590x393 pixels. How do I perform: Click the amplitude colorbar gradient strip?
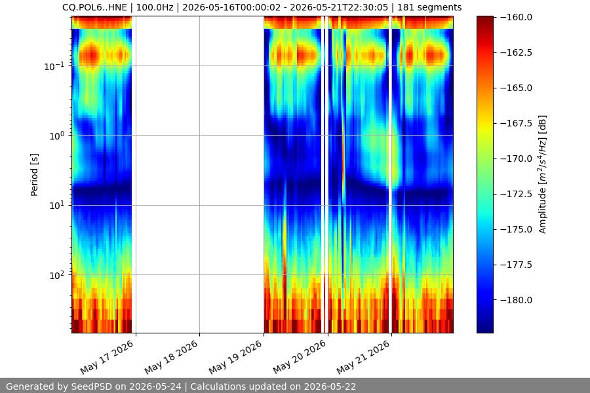(x=484, y=174)
